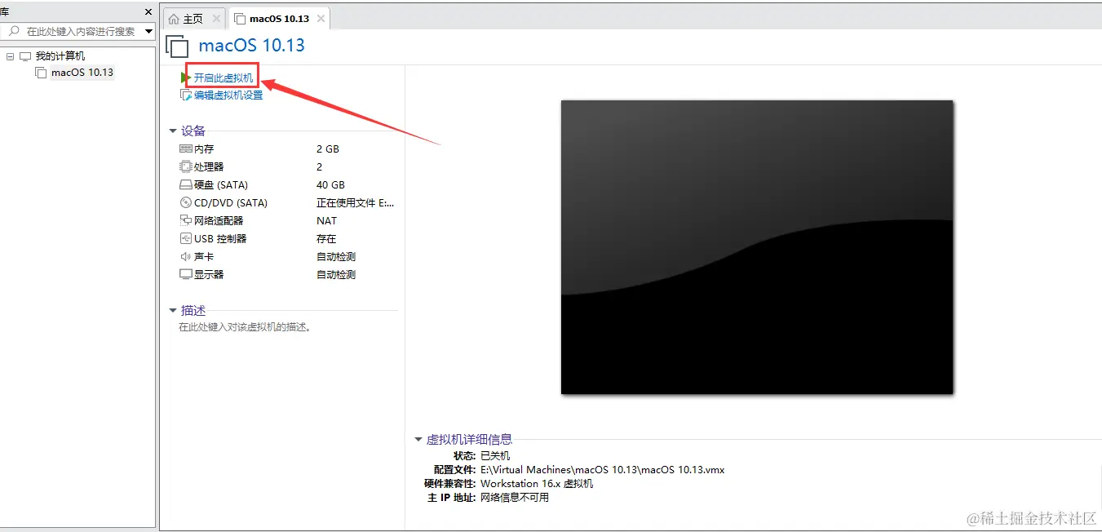
Task: Collapse the 设备 devices section
Action: tap(173, 131)
